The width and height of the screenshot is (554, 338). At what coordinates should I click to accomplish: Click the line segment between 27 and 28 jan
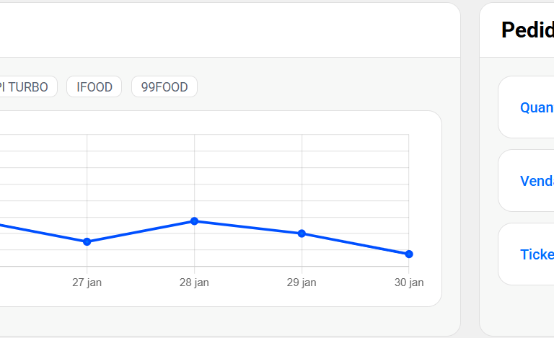pyautogui.click(x=141, y=231)
